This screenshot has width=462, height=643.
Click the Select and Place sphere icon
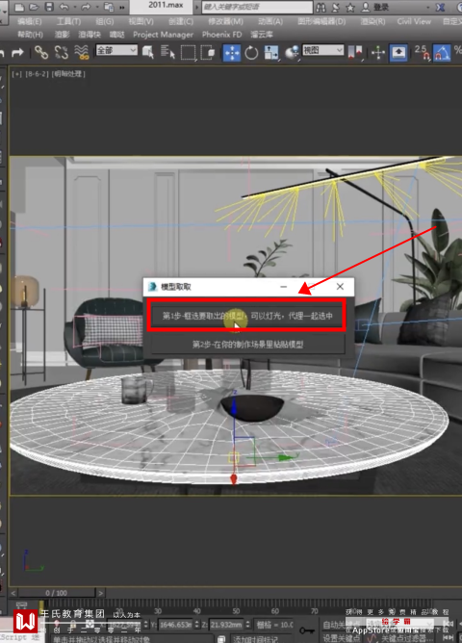(x=292, y=53)
